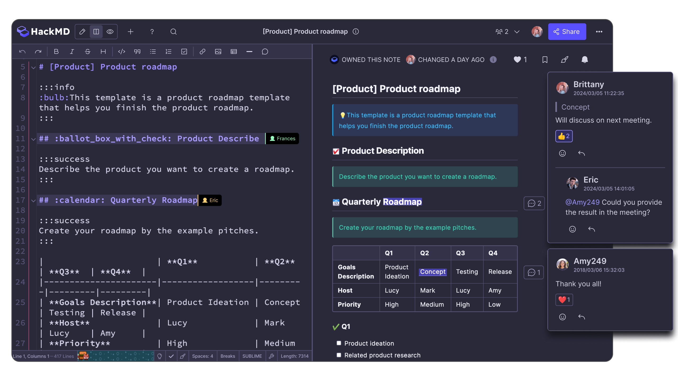Click the Bold formatting icon
The height and width of the screenshot is (381, 678).
[x=56, y=52]
